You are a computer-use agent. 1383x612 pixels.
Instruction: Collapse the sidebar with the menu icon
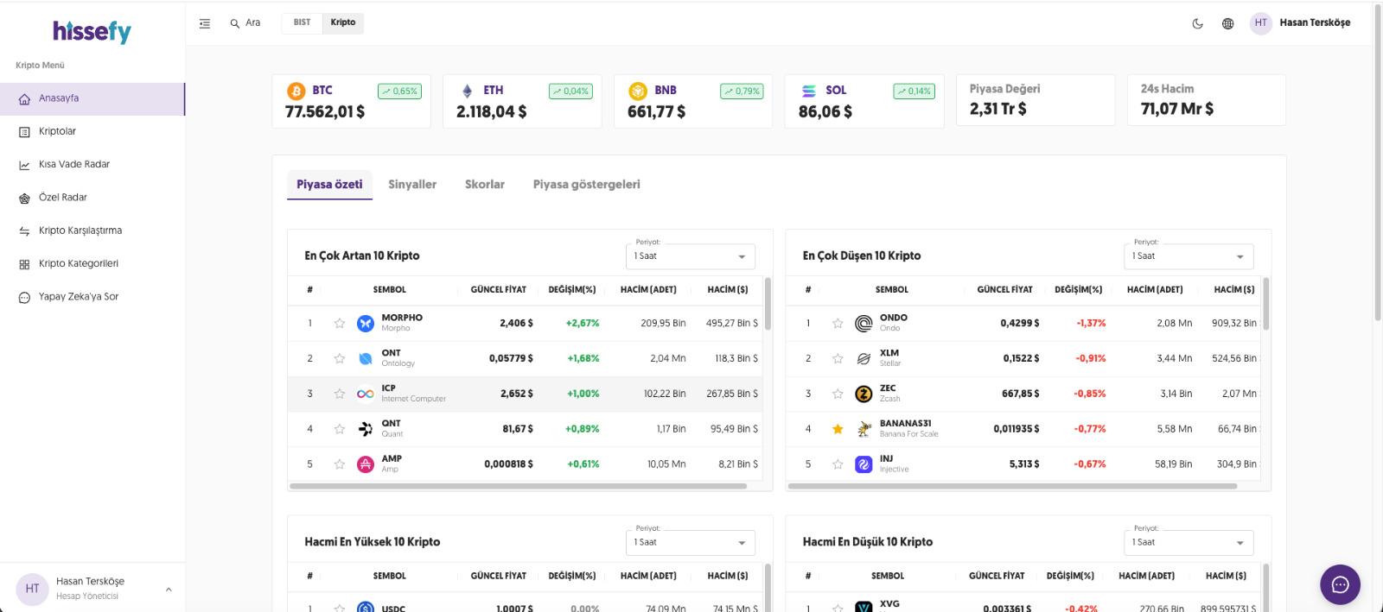205,23
